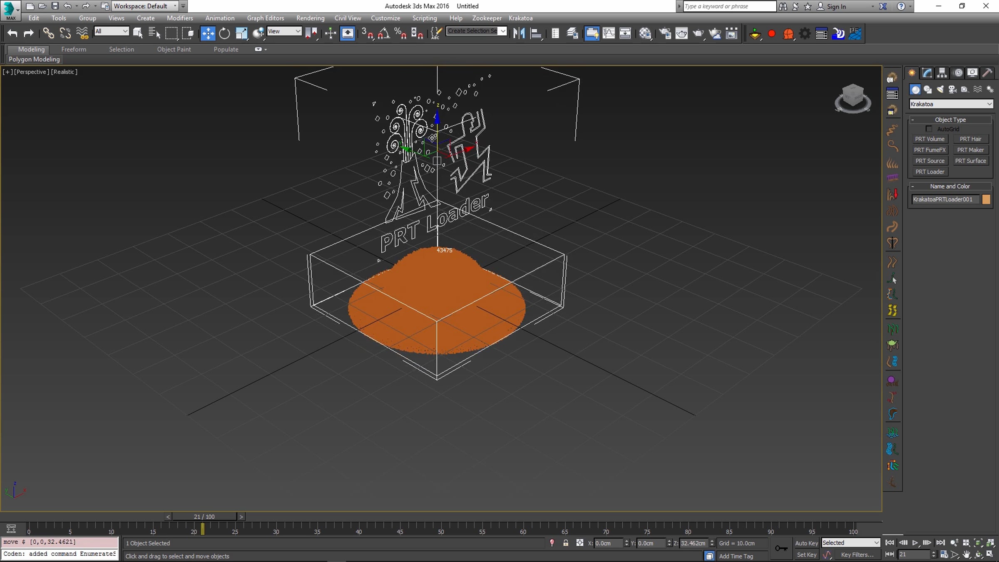This screenshot has width=999, height=562.
Task: Open the Krakatoa object category dropdown
Action: coord(951,104)
